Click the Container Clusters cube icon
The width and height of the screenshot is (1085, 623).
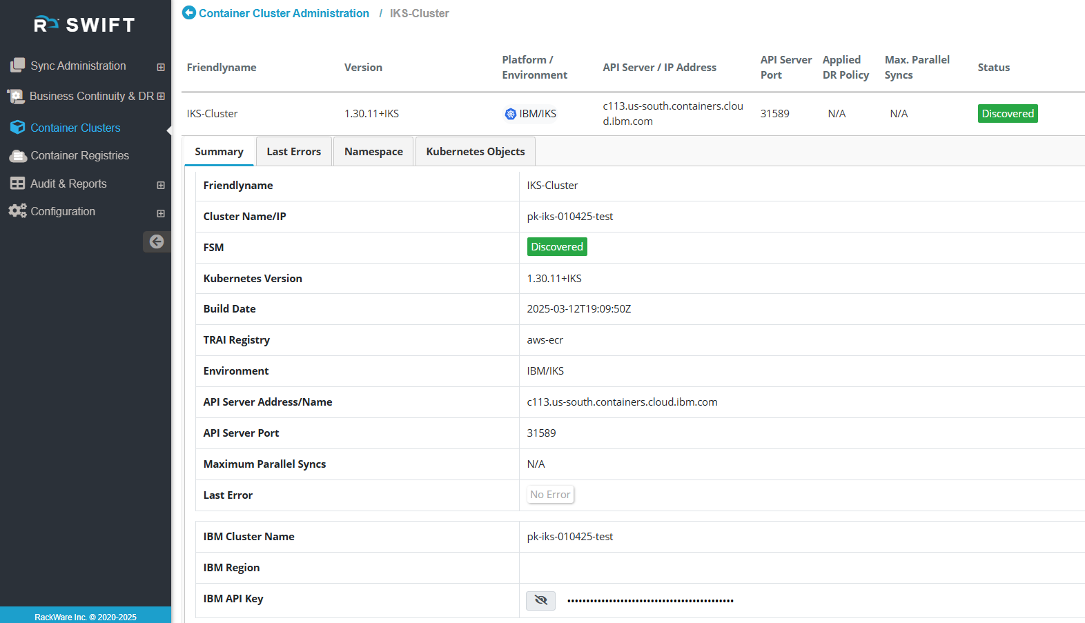point(18,128)
